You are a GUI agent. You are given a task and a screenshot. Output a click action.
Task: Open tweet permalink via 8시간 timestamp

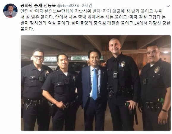click(87, 6)
